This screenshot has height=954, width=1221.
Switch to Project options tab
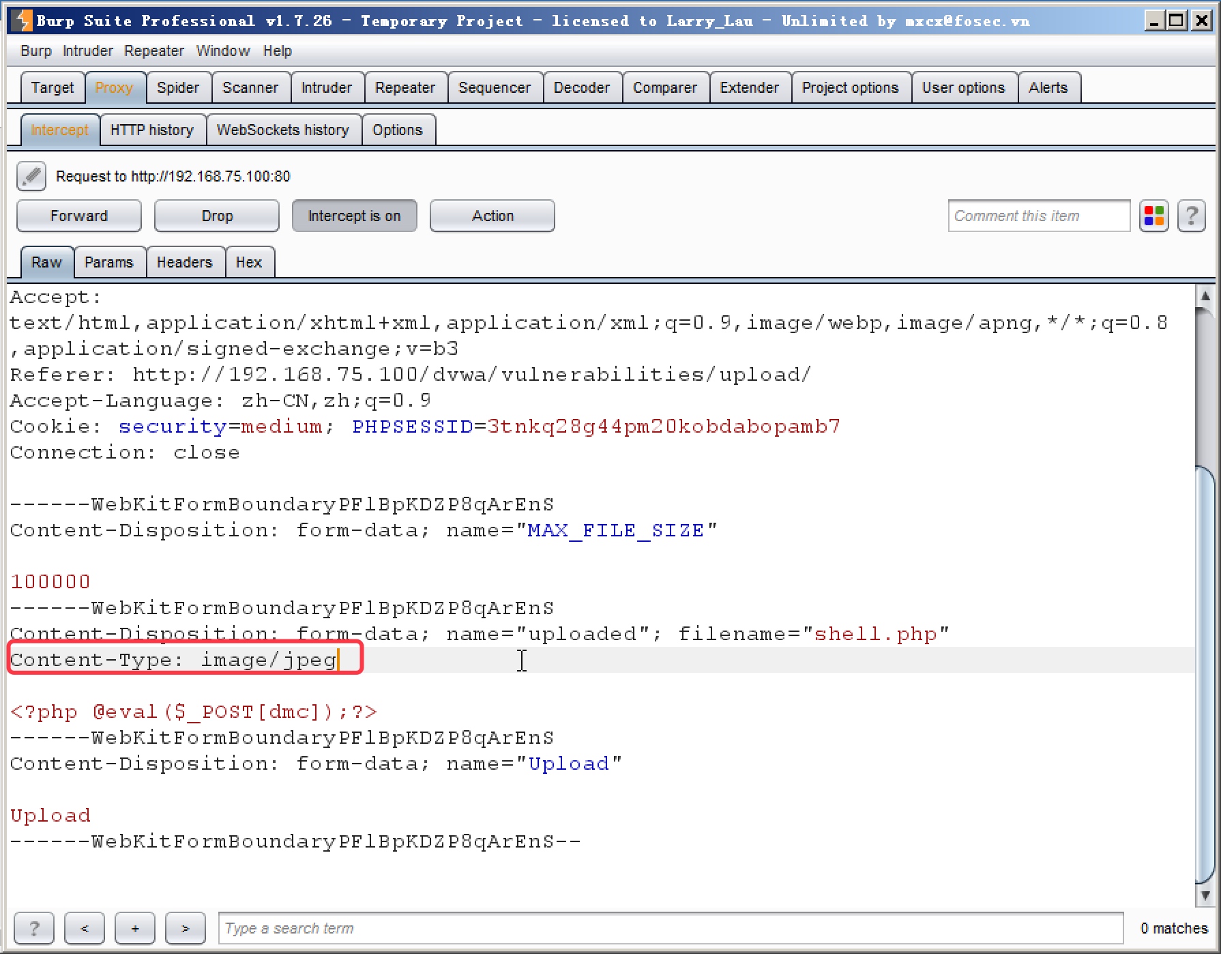pos(851,88)
